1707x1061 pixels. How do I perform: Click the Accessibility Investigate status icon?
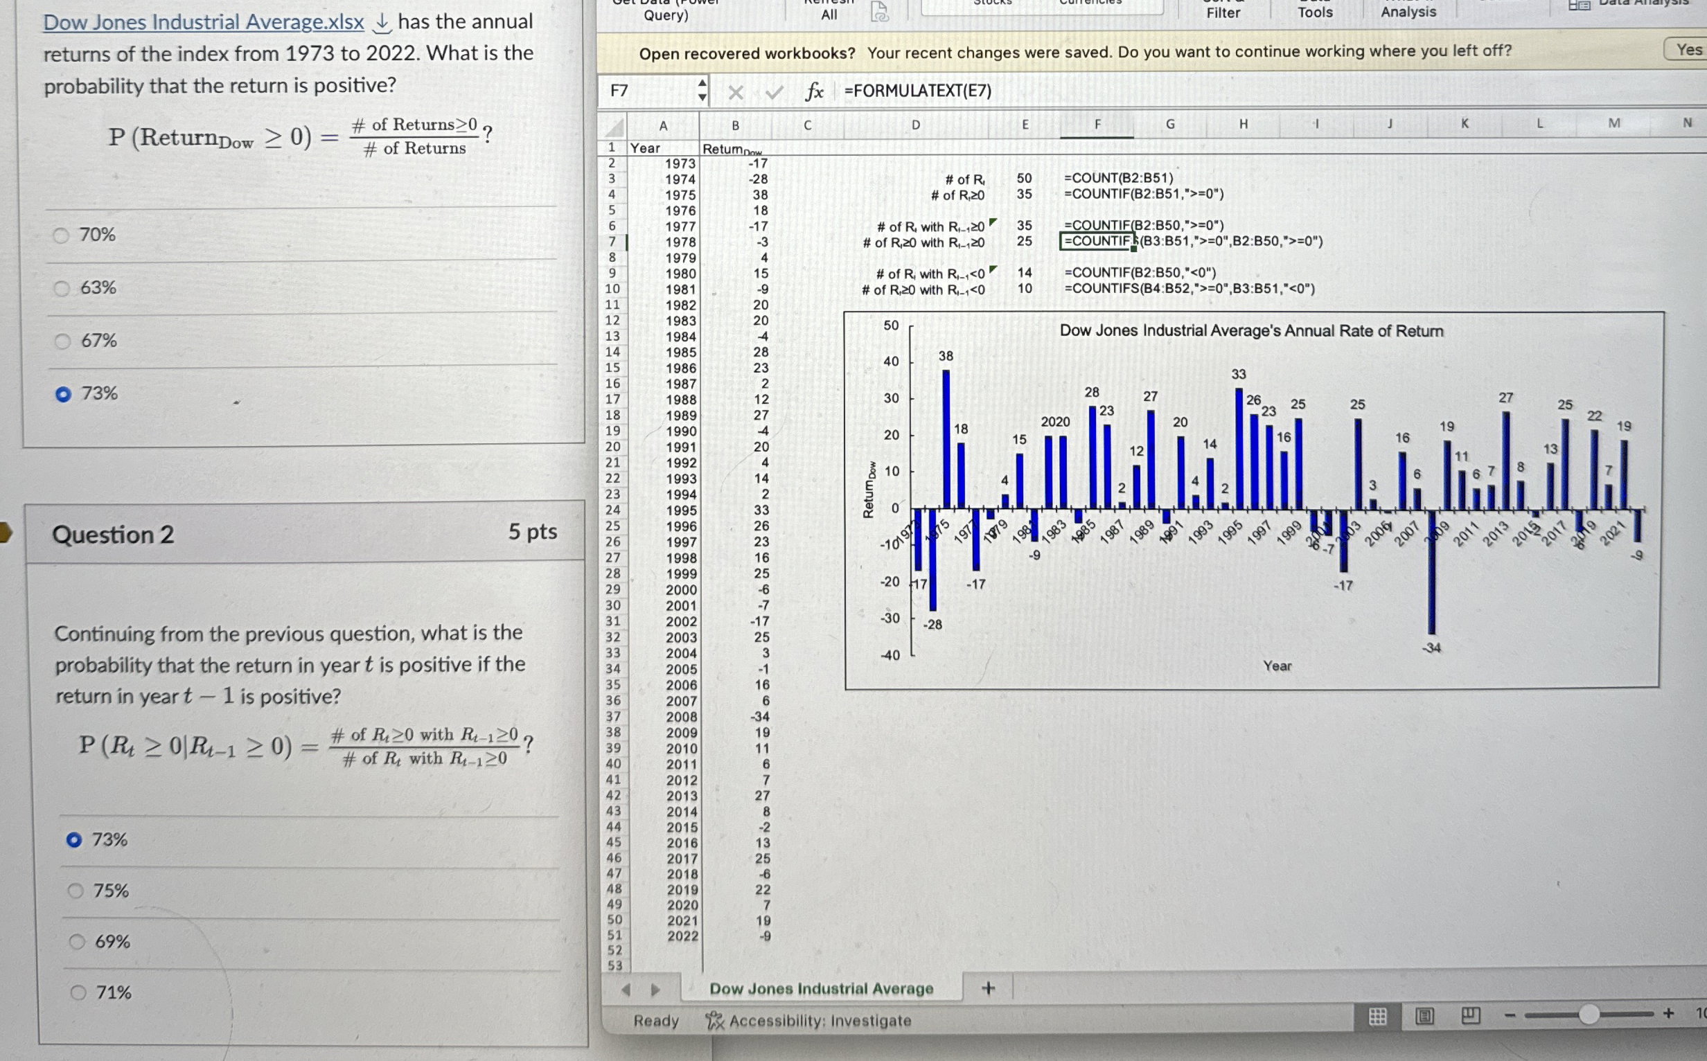tap(714, 1020)
